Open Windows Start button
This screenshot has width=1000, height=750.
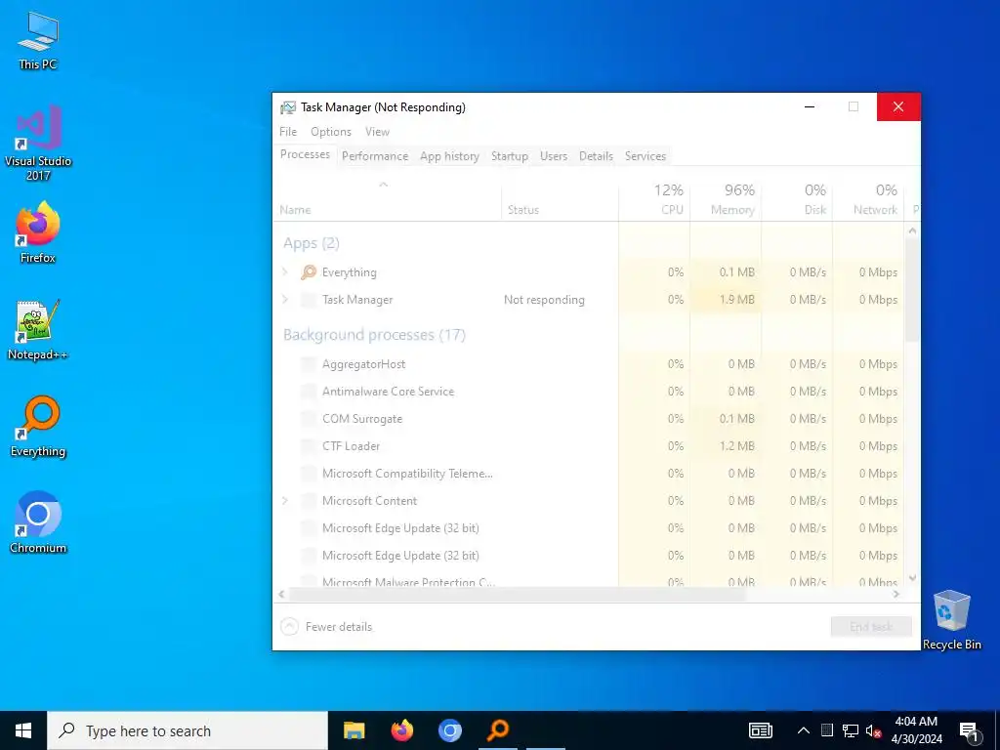tap(23, 730)
